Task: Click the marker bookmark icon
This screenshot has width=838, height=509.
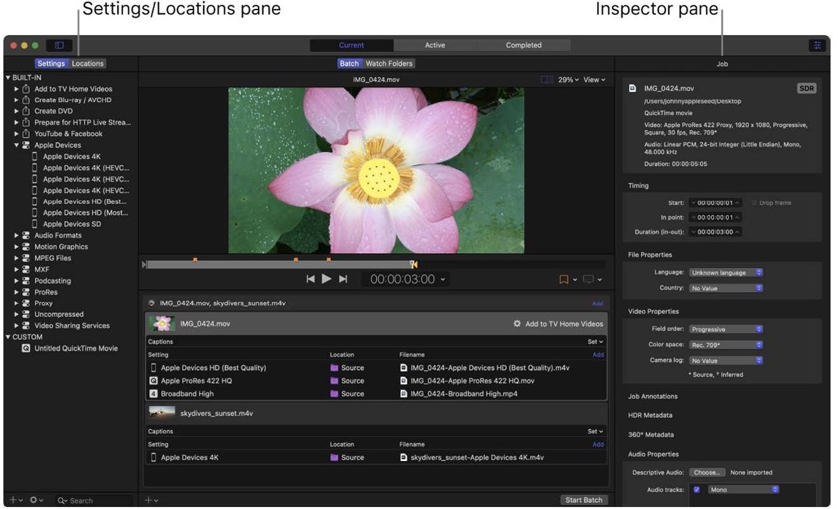Action: (x=563, y=279)
